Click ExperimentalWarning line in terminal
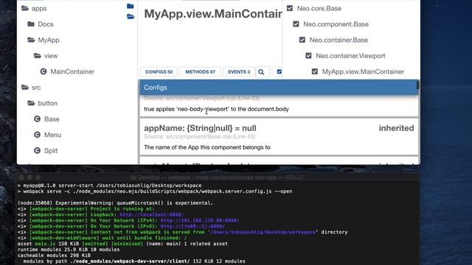The height and width of the screenshot is (265, 472). [115, 203]
